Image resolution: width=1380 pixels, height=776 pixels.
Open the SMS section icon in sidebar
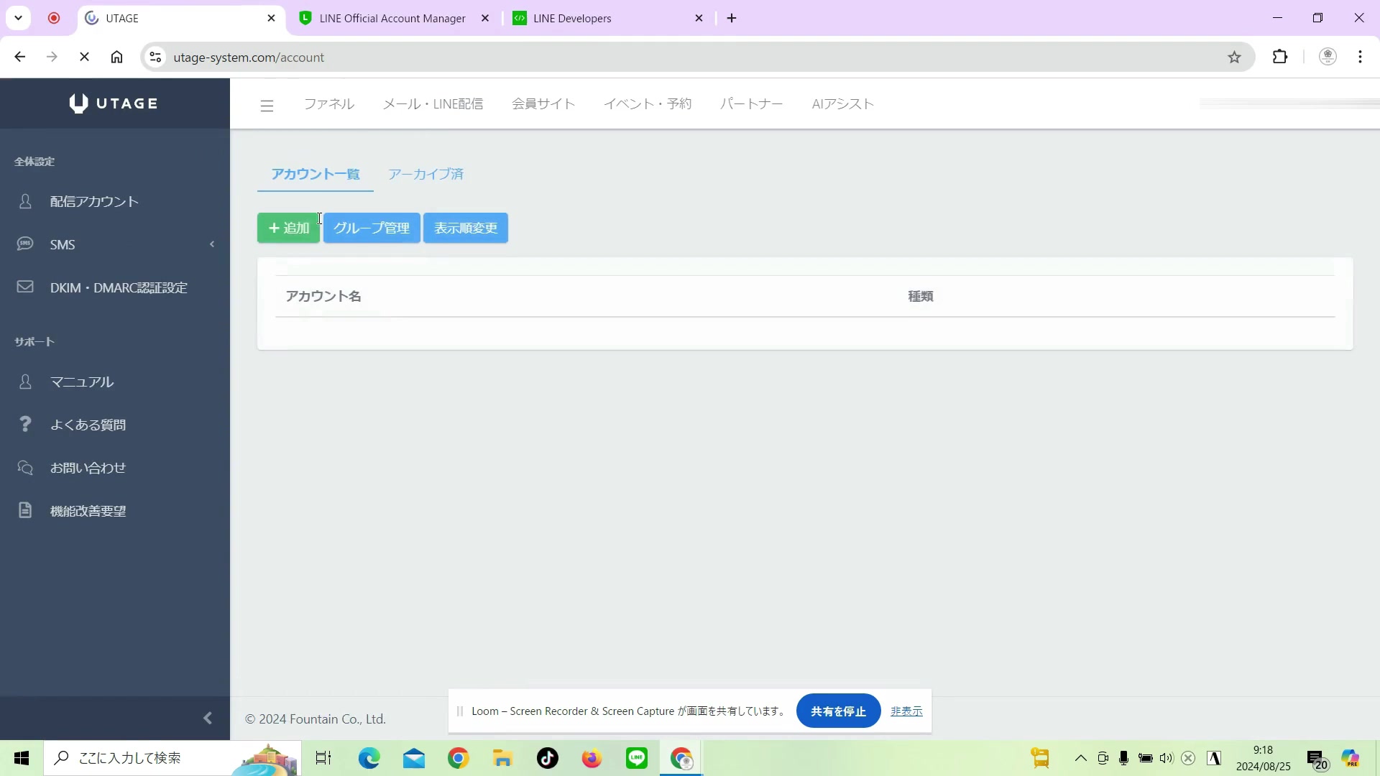24,244
